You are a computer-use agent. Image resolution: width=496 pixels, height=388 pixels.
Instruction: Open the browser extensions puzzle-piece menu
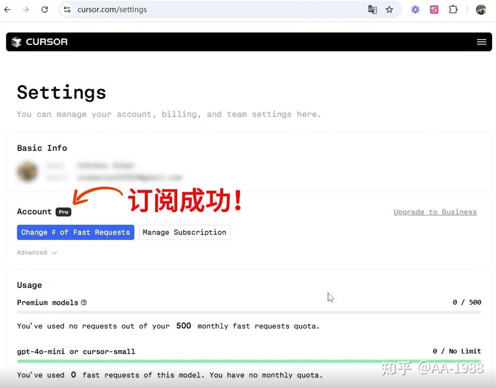point(453,9)
